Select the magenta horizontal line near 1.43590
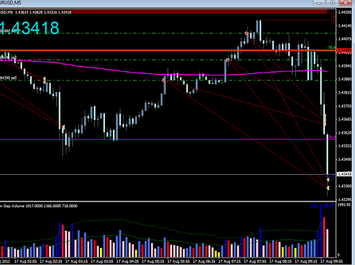Viewport: 355px width, 265px height. click(168, 139)
